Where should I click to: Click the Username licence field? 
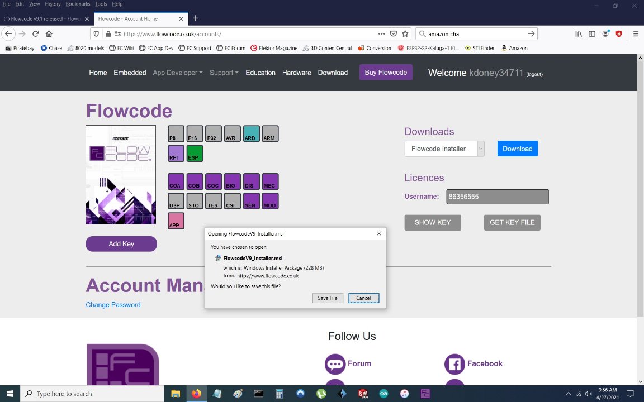(498, 197)
